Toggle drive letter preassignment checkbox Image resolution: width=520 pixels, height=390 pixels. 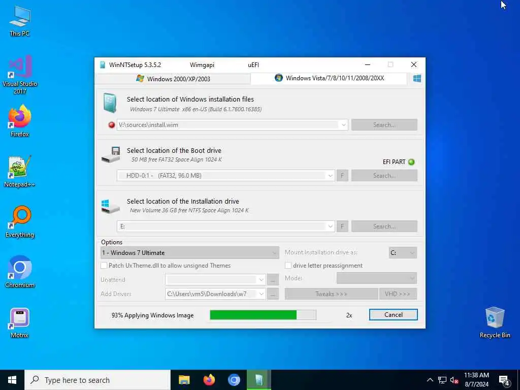pos(288,265)
